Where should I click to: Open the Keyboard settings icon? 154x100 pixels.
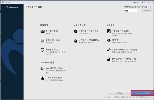pyautogui.click(x=43, y=31)
